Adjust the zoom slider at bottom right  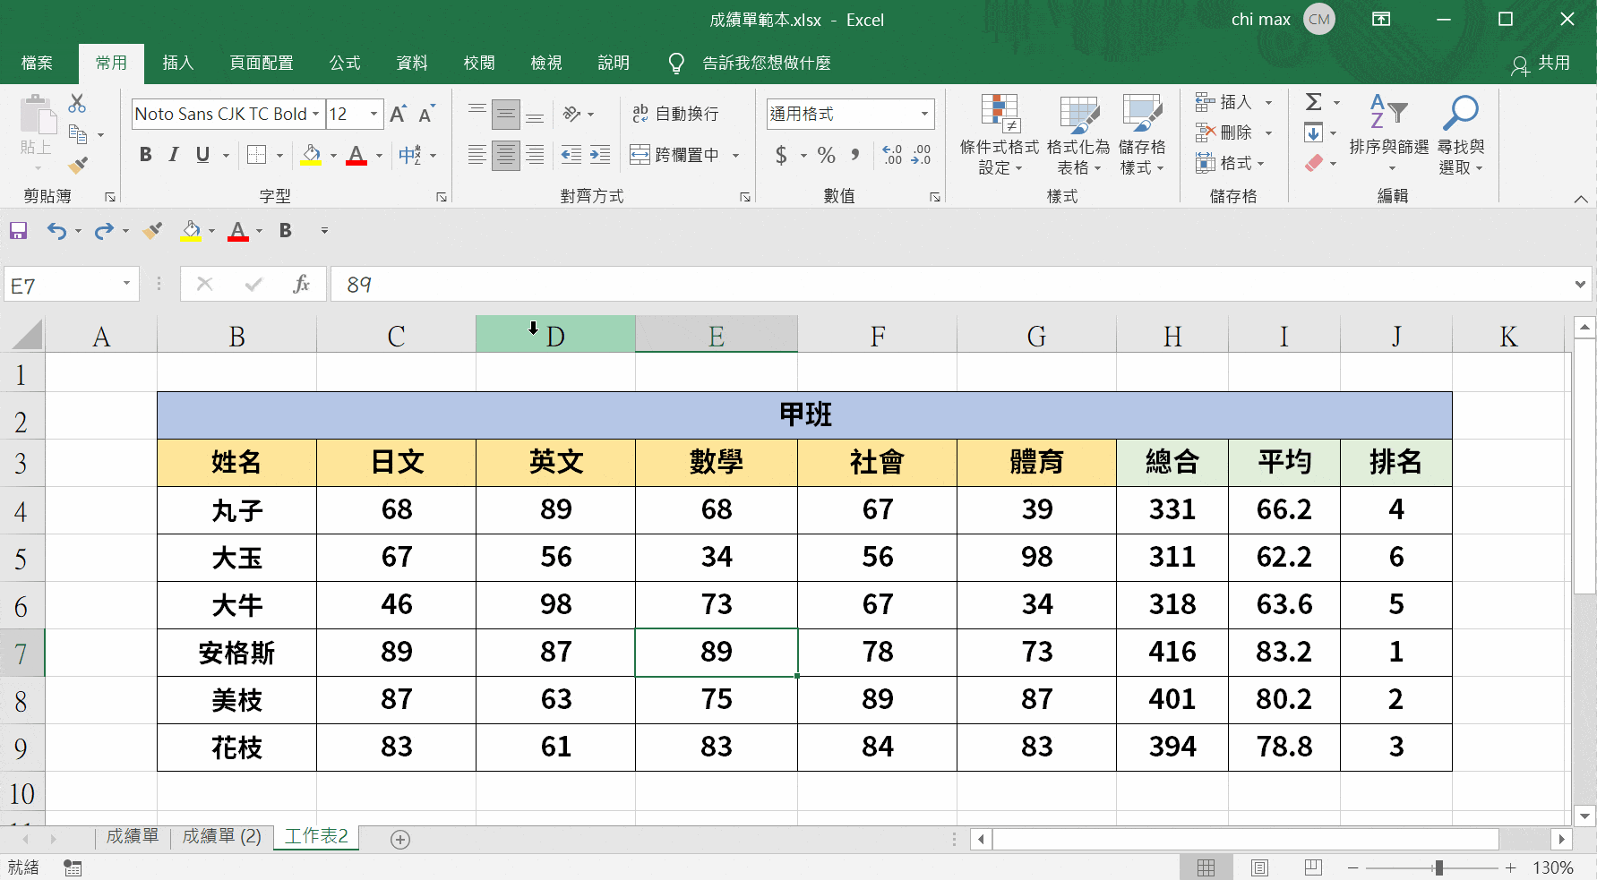tap(1438, 867)
